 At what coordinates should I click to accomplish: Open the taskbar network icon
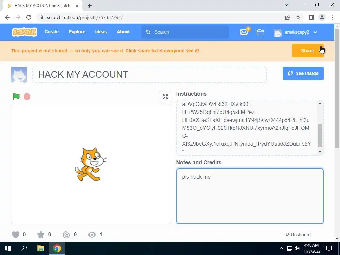pyautogui.click(x=289, y=248)
